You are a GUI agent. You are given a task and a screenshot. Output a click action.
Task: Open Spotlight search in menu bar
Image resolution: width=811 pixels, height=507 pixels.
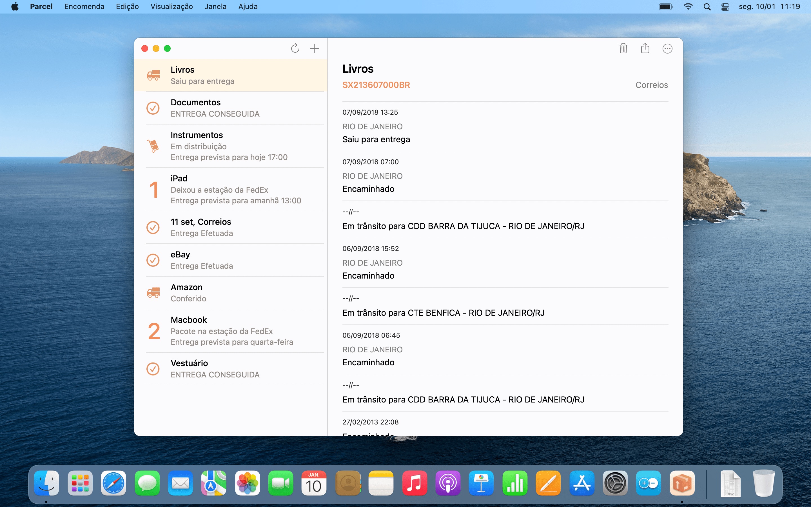[x=707, y=7]
